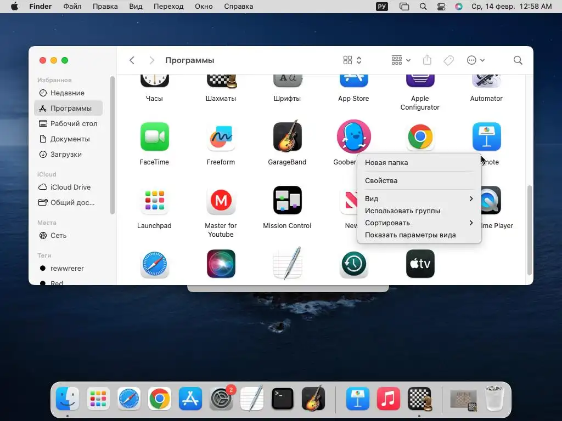Select the Safari compass icon in Finder
562x421 pixels.
coord(154,264)
